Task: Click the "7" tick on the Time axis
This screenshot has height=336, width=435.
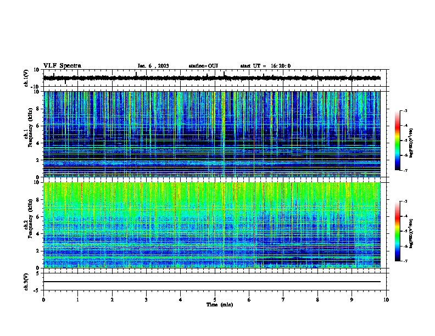Action: coord(283,300)
